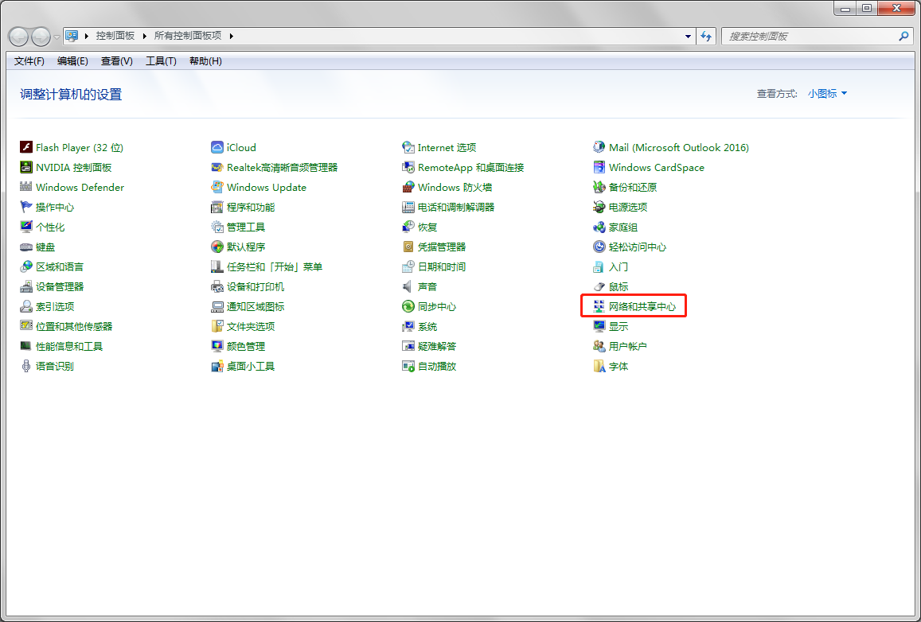Click the 程序和功能 icon
Screen dimensions: 921x622
click(x=217, y=207)
